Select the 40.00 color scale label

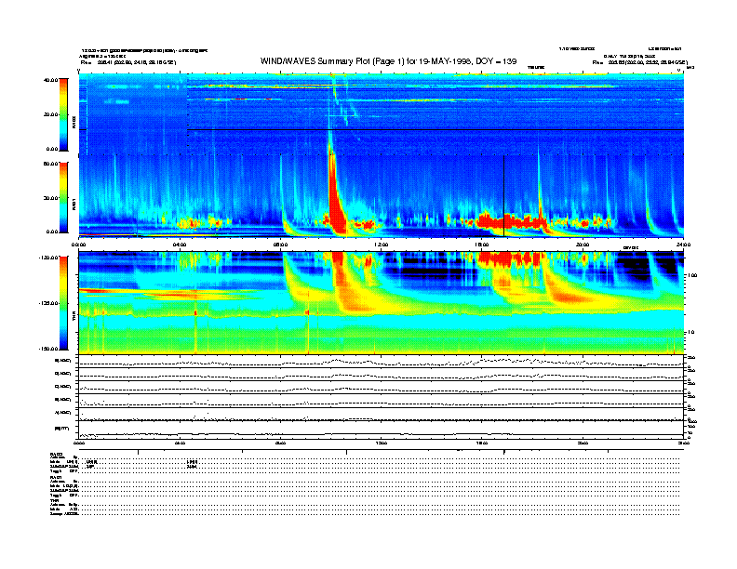(x=50, y=80)
